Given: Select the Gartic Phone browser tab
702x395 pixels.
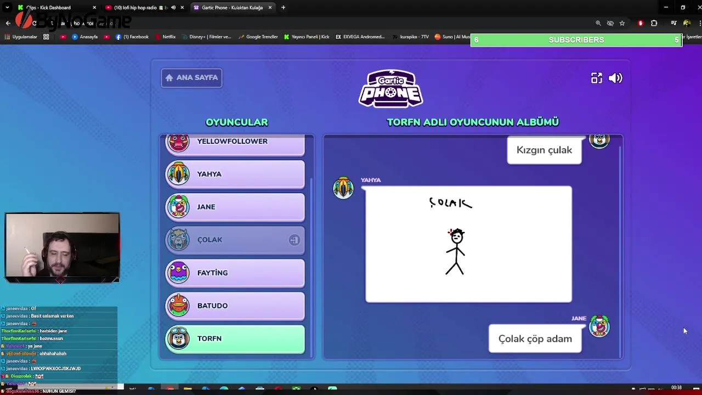Looking at the screenshot, I should [233, 8].
